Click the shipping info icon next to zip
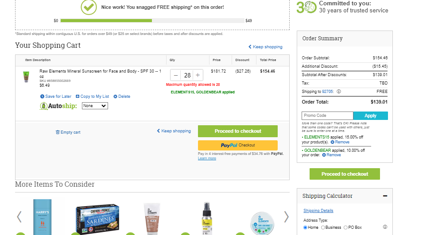This screenshot has height=235, width=446. [339, 92]
